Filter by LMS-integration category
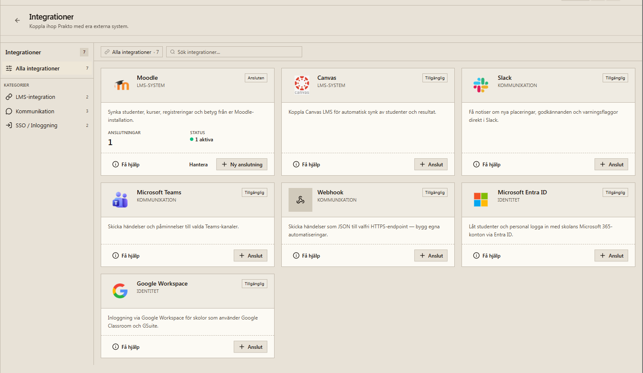This screenshot has width=643, height=373. tap(47, 97)
